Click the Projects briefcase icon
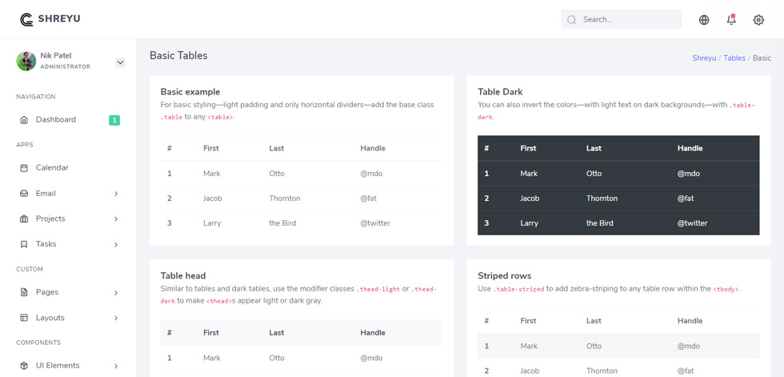This screenshot has width=784, height=377. coord(24,219)
